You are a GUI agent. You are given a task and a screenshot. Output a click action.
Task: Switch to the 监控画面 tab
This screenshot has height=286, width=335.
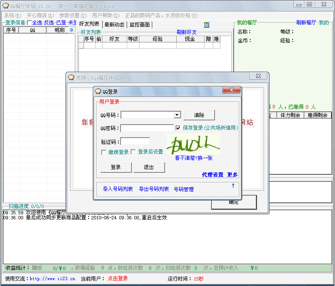[139, 25]
